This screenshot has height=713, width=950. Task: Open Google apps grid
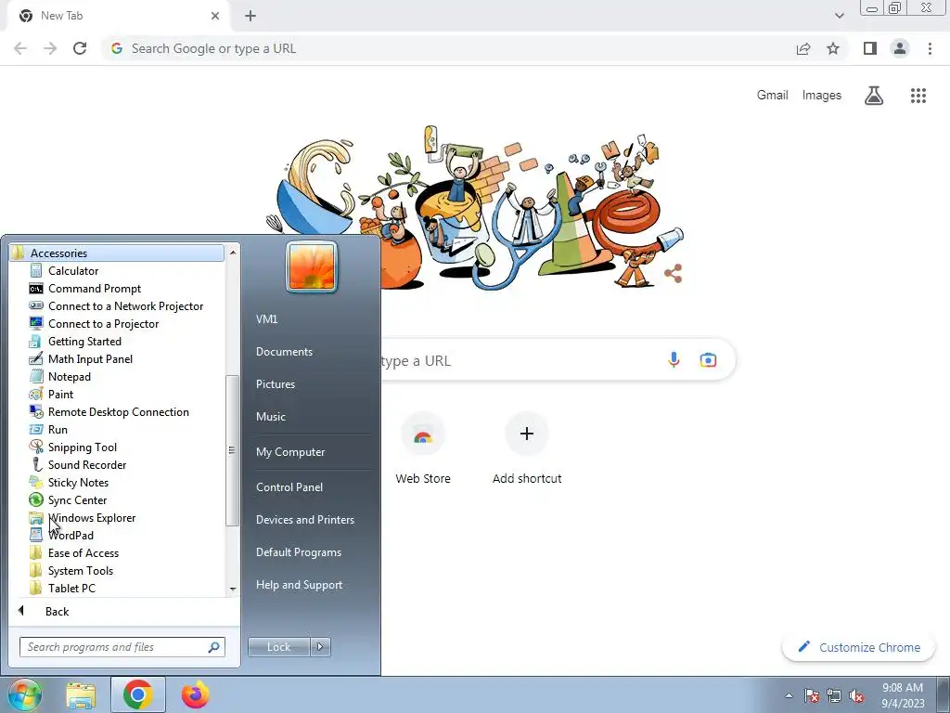(918, 96)
